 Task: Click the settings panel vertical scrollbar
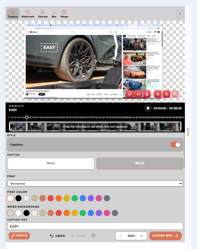184,151
